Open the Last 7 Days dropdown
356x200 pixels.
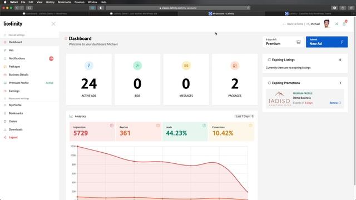pos(244,116)
